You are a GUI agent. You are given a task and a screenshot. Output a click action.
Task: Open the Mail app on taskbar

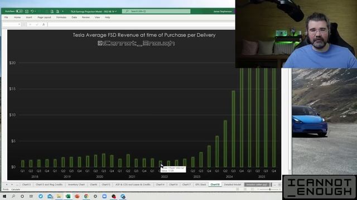pos(50,196)
